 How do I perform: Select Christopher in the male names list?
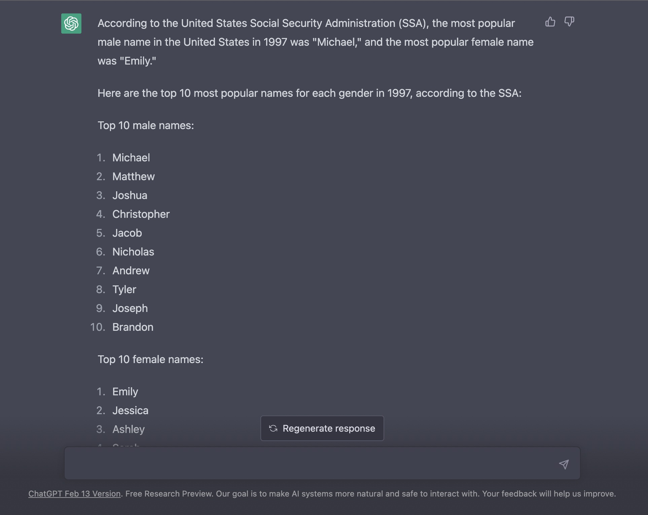coord(141,214)
